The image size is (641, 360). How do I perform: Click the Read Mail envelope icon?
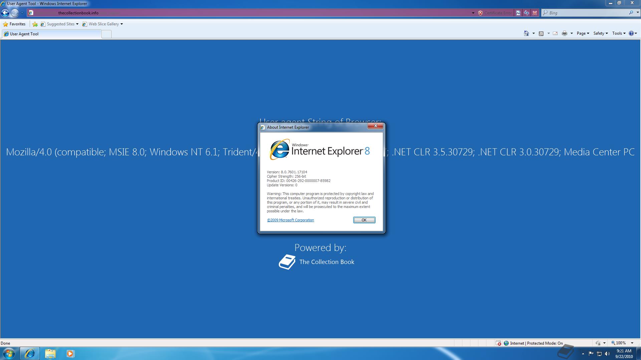point(555,33)
